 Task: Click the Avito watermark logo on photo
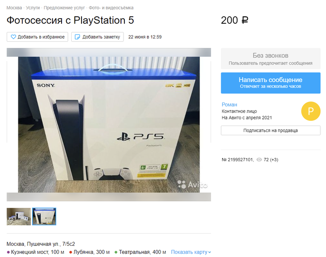pos(192,185)
